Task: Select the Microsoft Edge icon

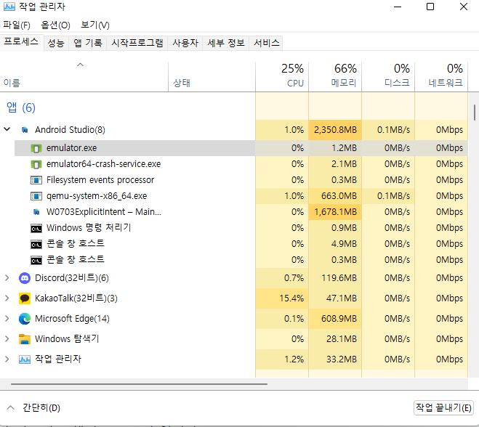Action: [x=25, y=319]
